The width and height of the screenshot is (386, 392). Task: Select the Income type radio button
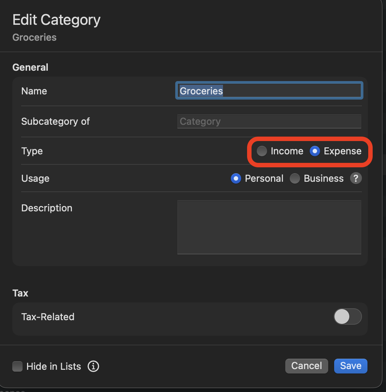[x=262, y=151]
